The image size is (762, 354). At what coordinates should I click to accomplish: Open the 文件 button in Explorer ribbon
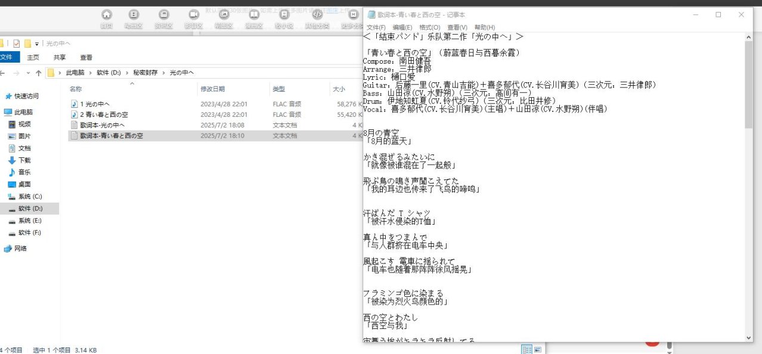(7, 57)
